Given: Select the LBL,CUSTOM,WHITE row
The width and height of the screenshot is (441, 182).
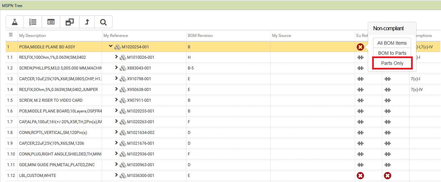Looking at the screenshot, I should click(38, 176).
